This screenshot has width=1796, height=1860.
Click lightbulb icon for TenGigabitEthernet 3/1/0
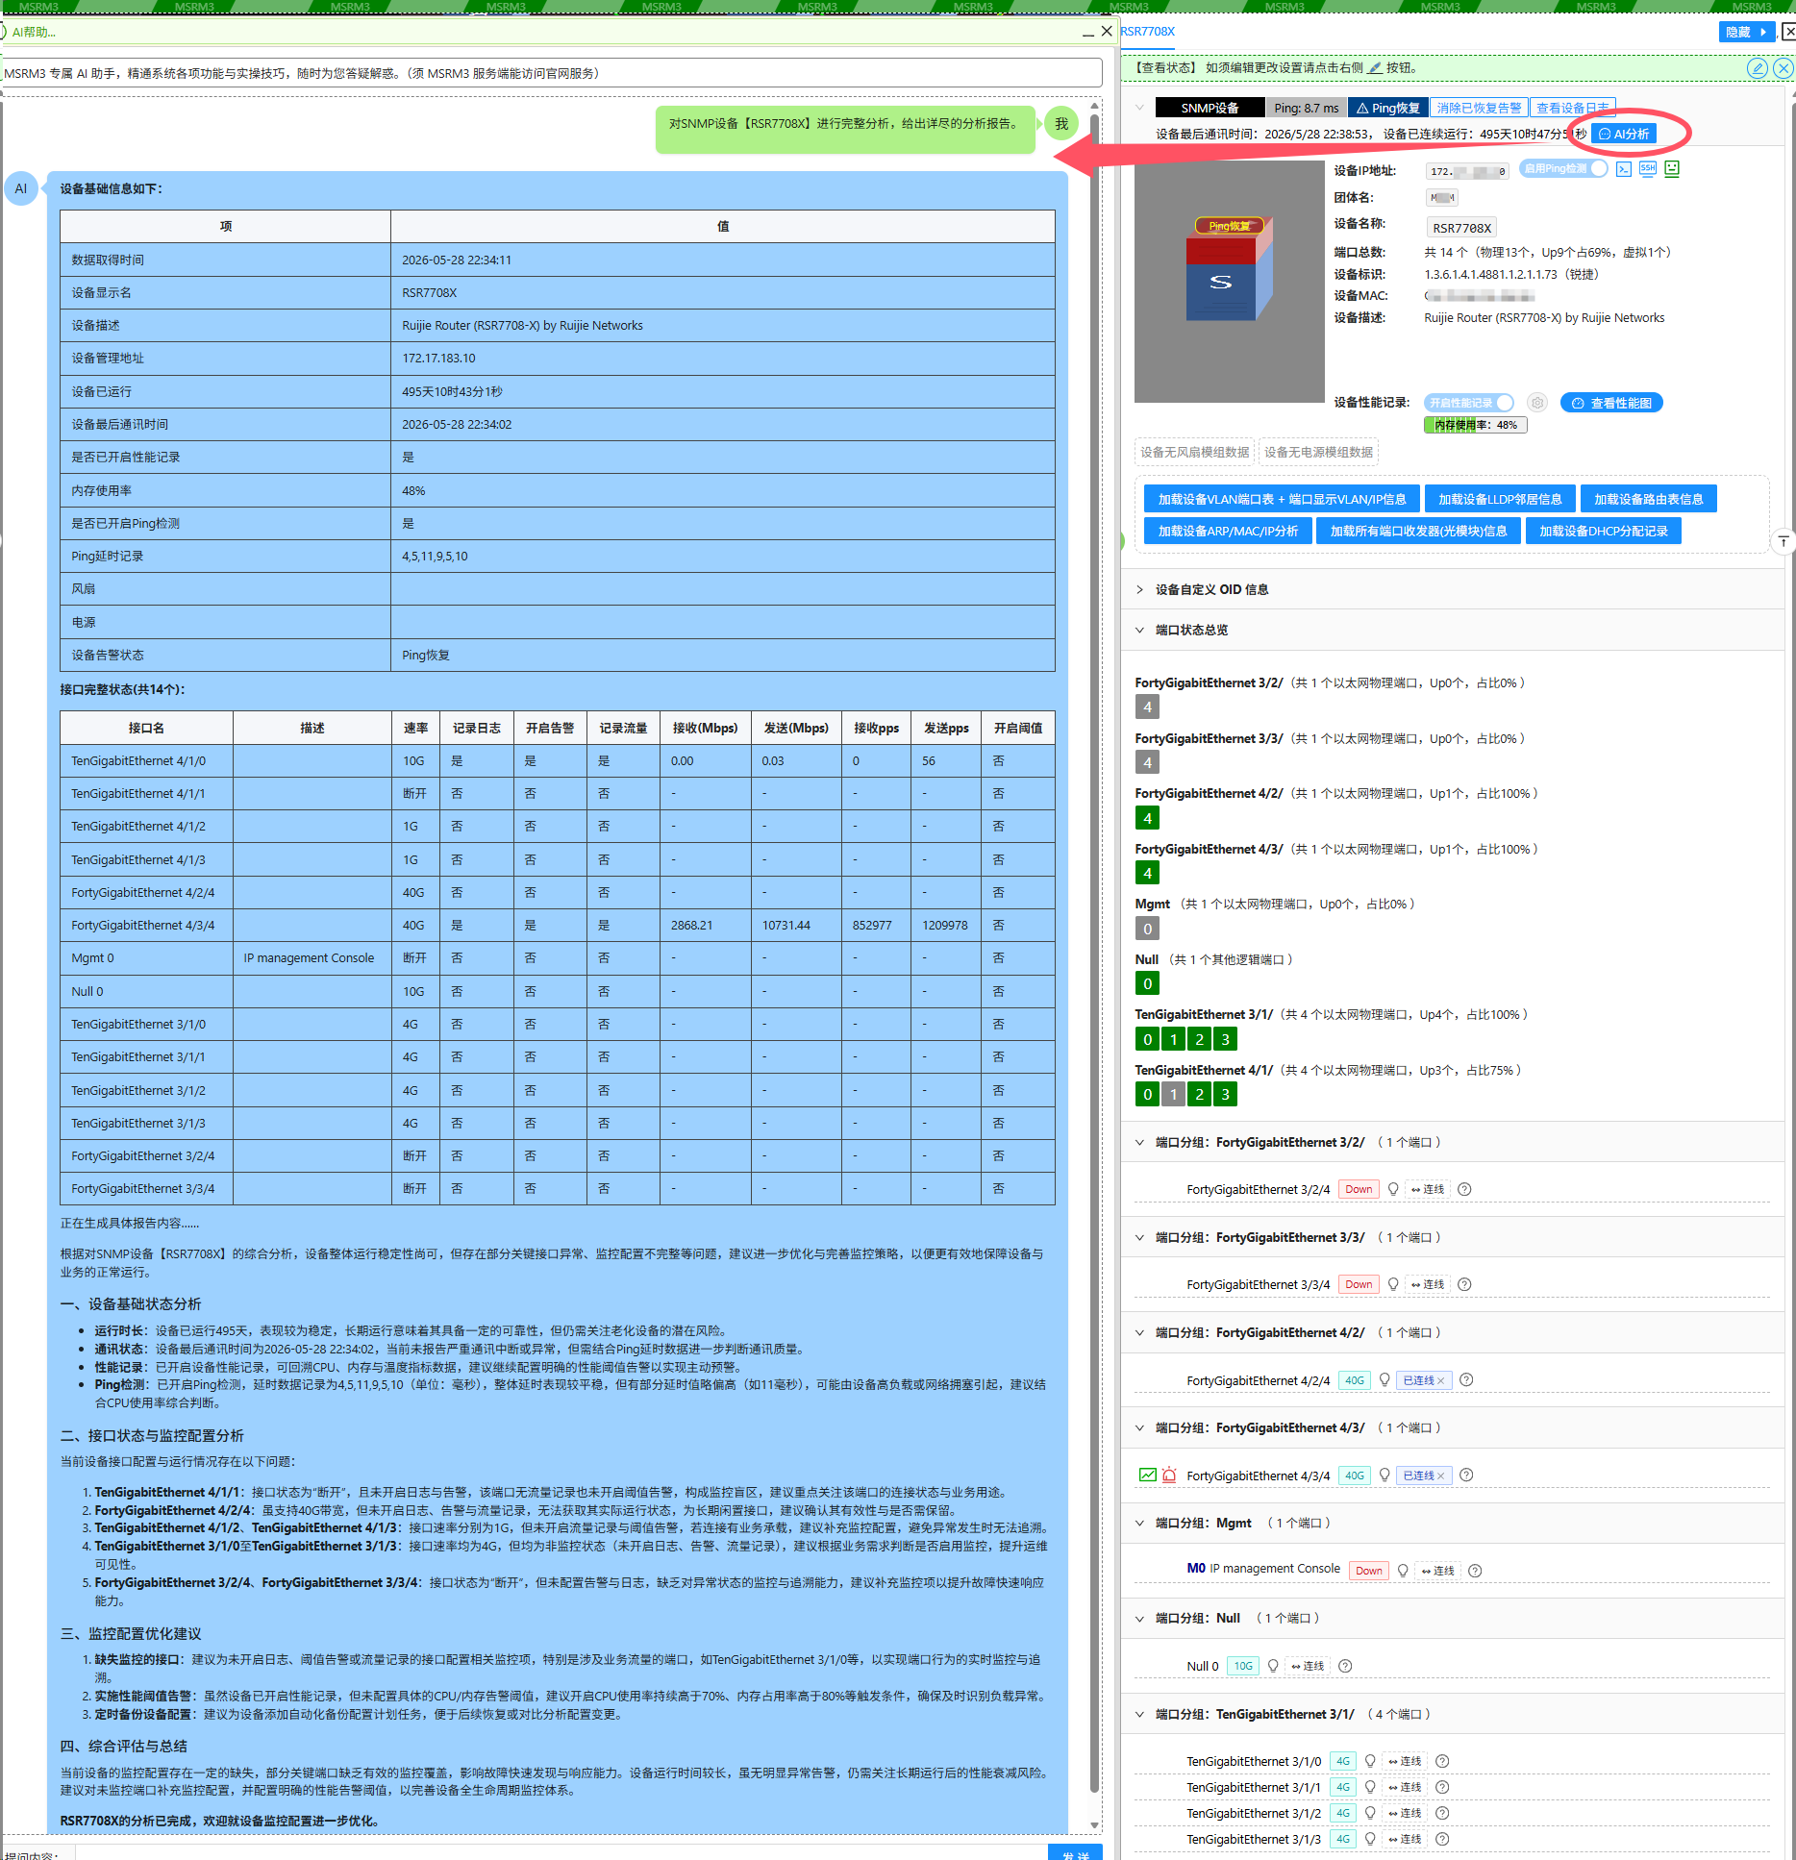click(1370, 1761)
